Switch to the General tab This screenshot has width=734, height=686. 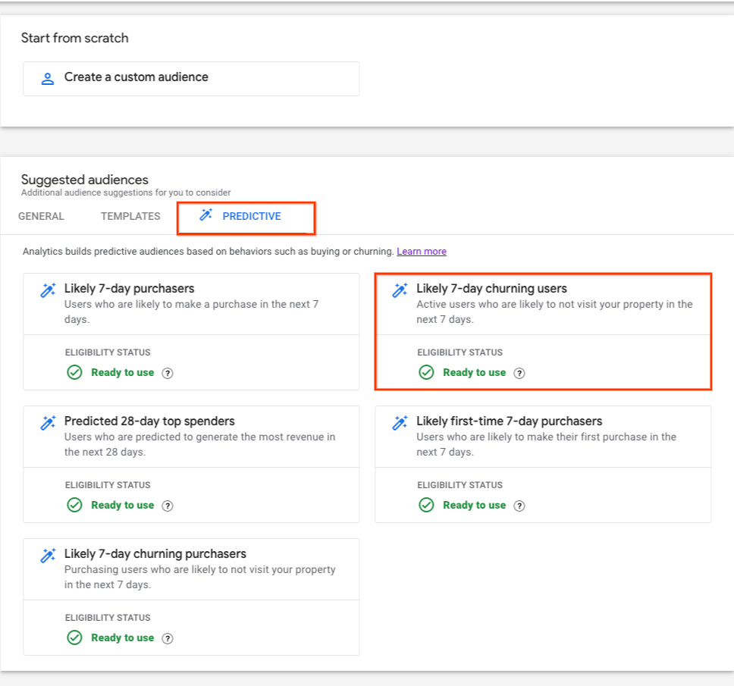click(41, 216)
